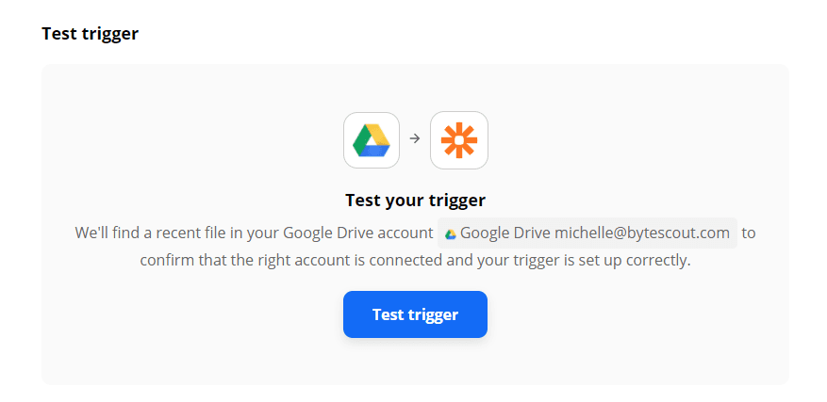This screenshot has height=402, width=827.
Task: Click the "Test trigger" section heading
Action: (x=91, y=34)
